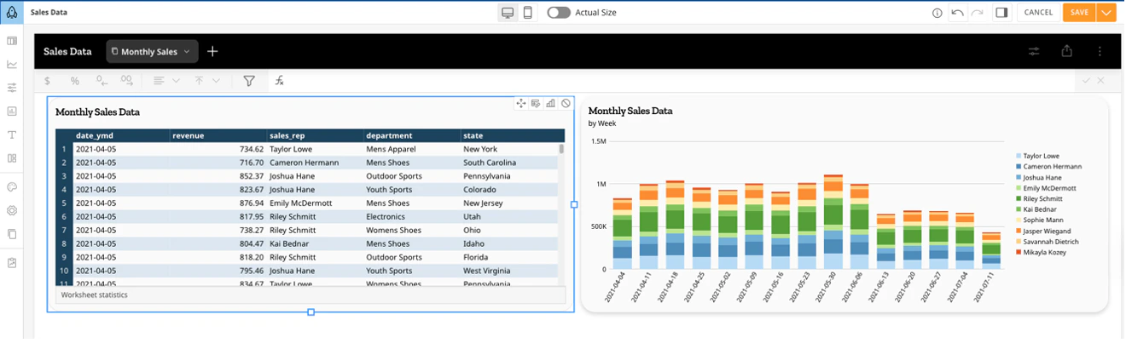This screenshot has width=1126, height=343.
Task: Click the formula fx icon
Action: pos(279,81)
